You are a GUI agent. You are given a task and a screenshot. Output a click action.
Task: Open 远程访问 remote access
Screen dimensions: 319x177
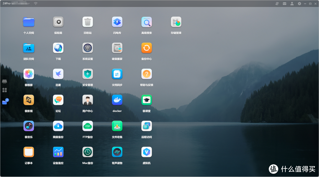(x=147, y=126)
